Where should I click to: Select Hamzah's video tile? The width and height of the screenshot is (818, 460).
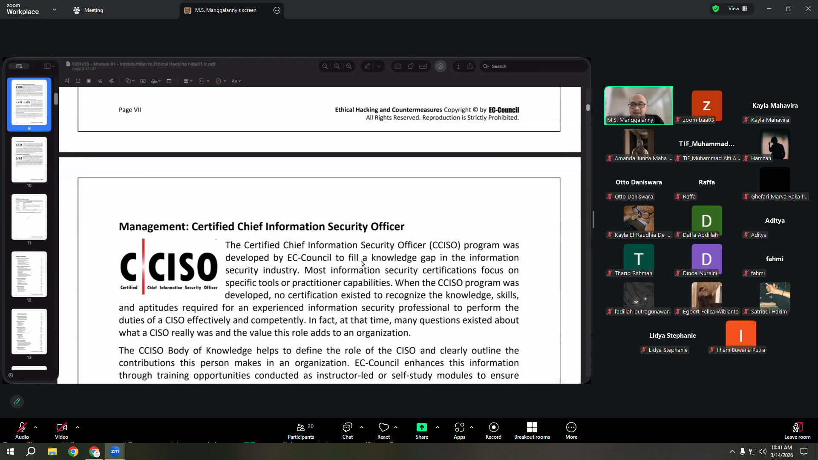tap(775, 144)
